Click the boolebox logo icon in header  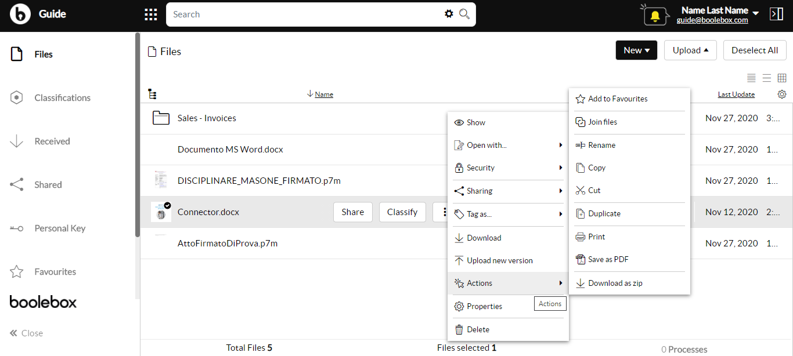(20, 14)
